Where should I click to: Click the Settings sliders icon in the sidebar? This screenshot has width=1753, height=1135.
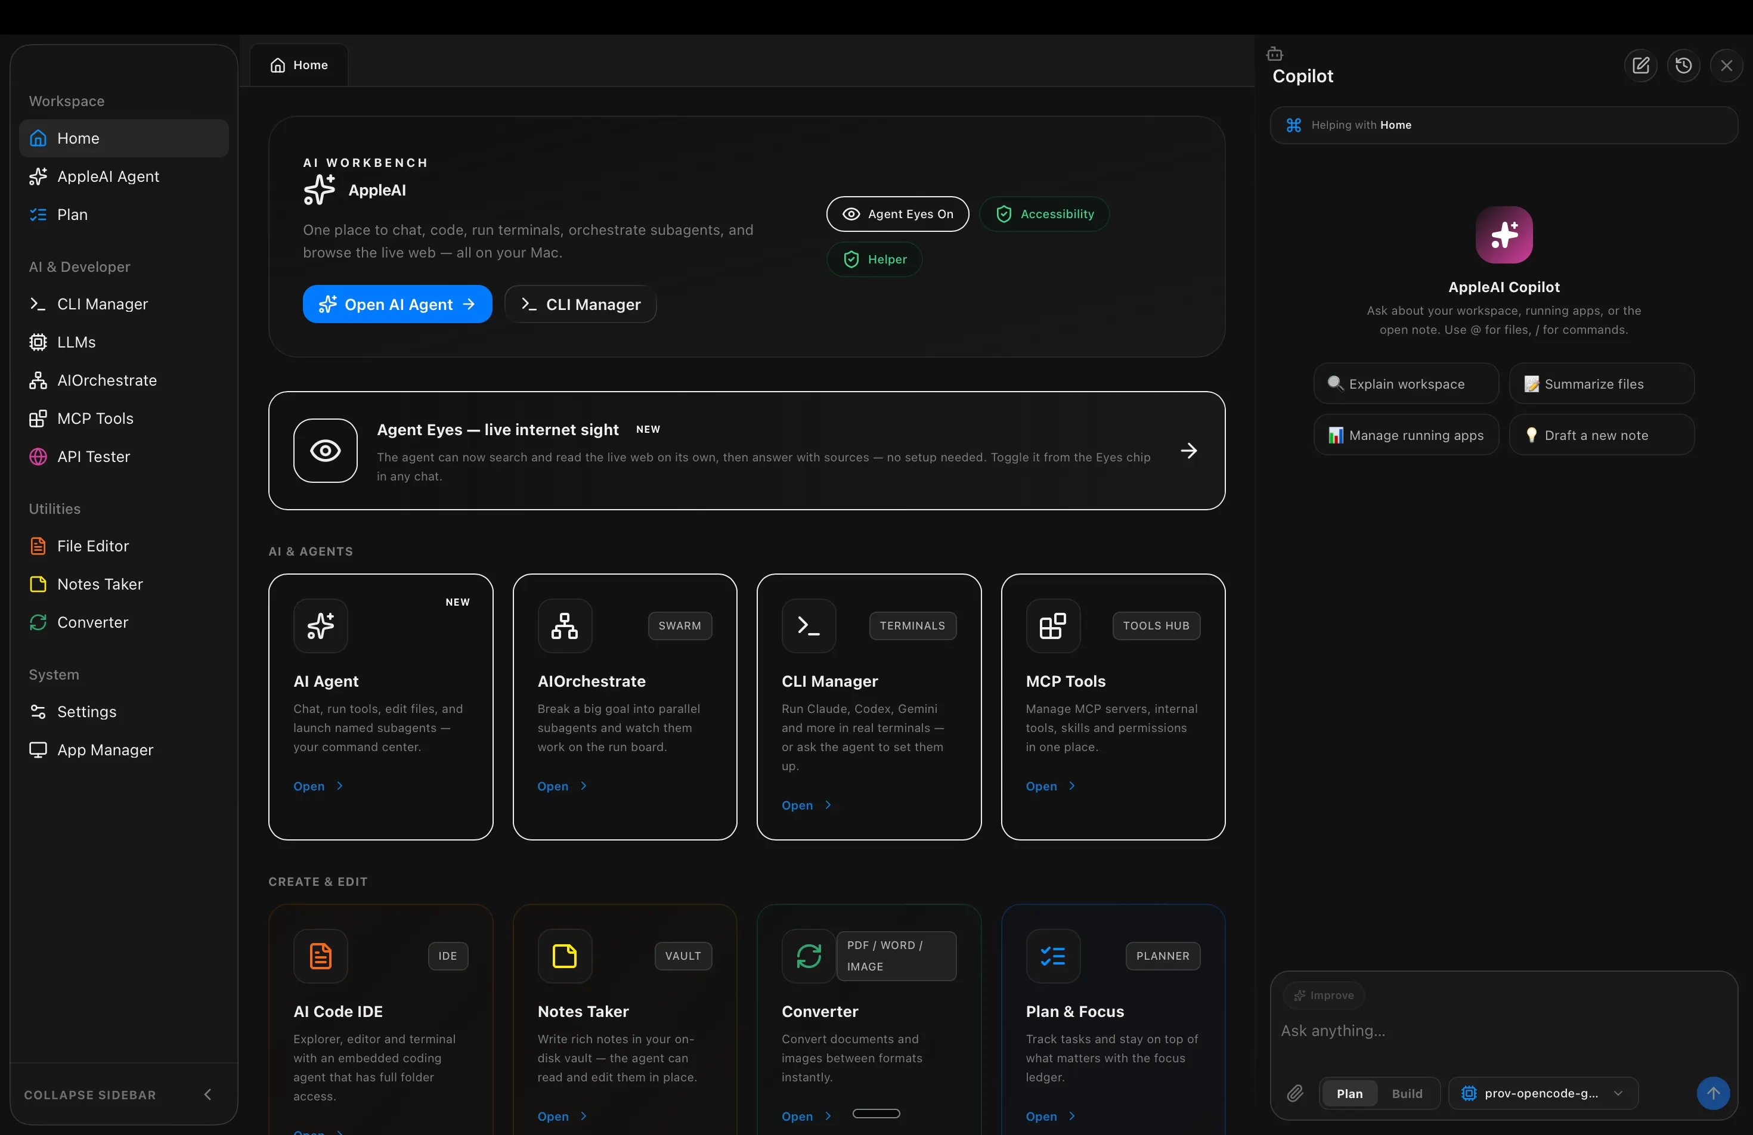(x=38, y=712)
